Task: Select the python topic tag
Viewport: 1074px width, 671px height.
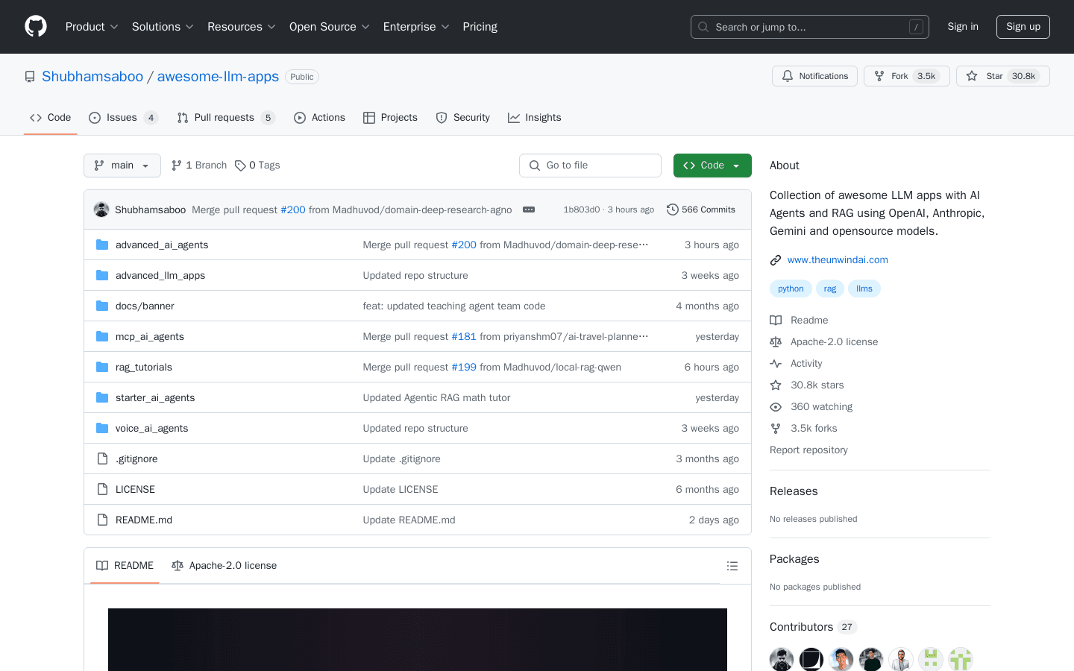Action: point(791,288)
